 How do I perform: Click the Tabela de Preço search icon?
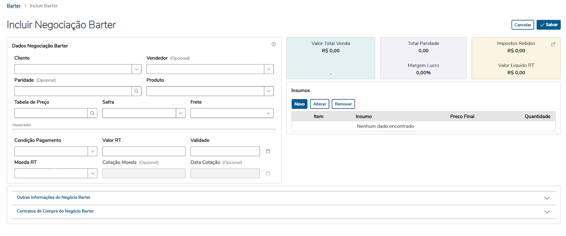pyautogui.click(x=92, y=113)
